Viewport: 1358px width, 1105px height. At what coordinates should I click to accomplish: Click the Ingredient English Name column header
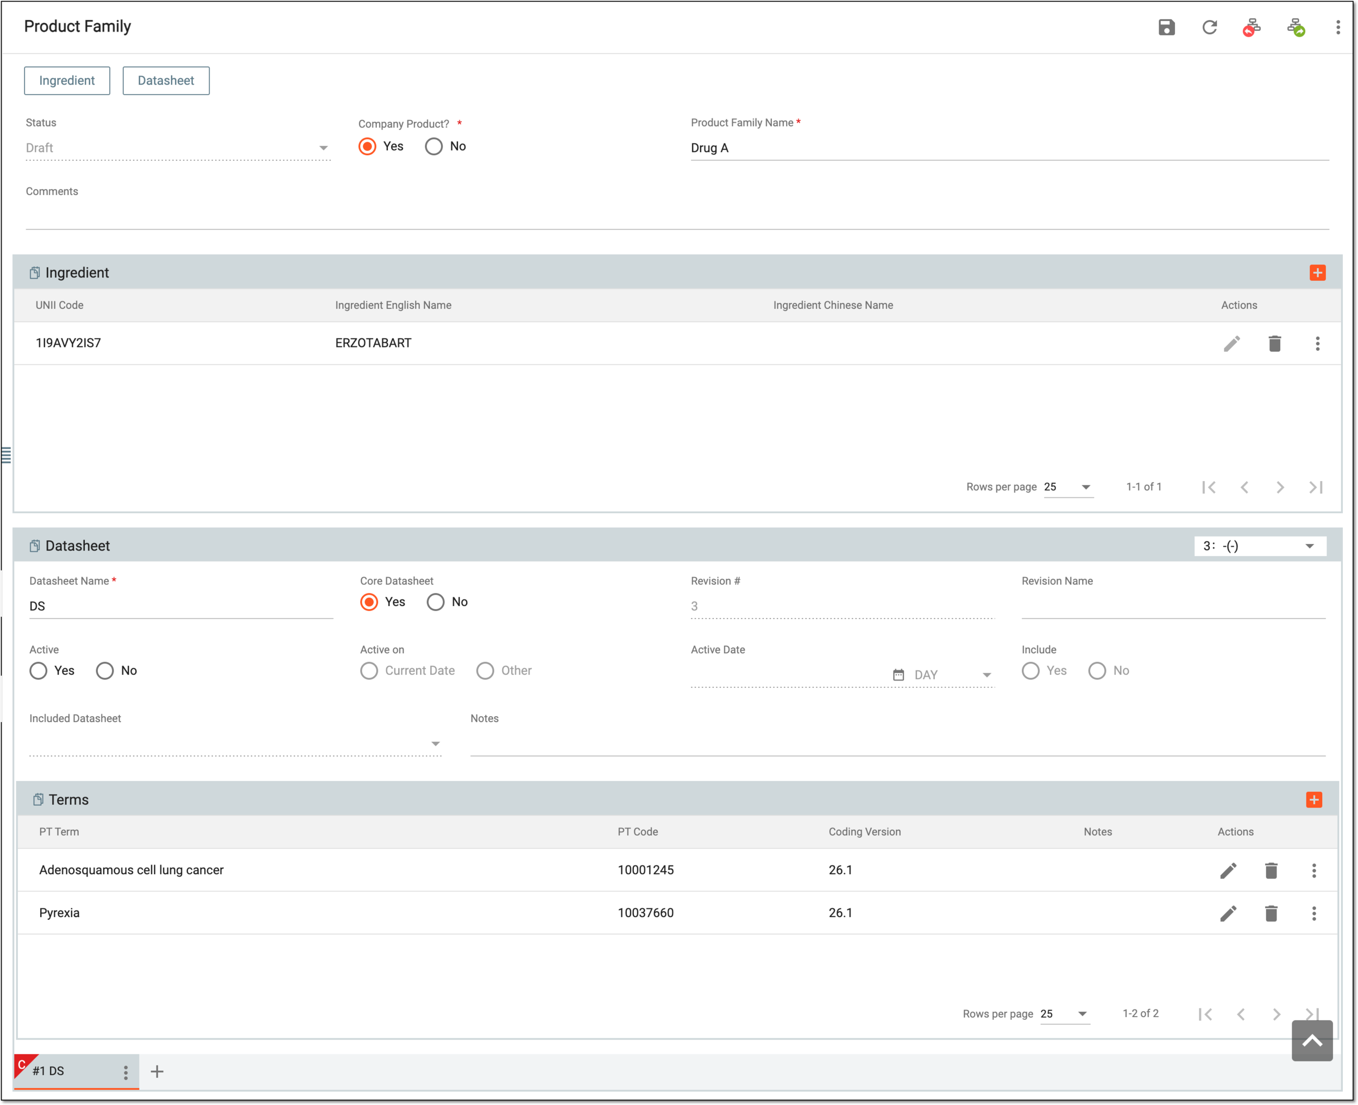click(x=393, y=306)
